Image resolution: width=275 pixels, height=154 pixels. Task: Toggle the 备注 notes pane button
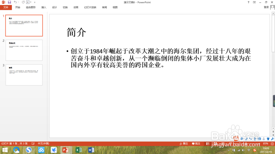tap(184, 144)
